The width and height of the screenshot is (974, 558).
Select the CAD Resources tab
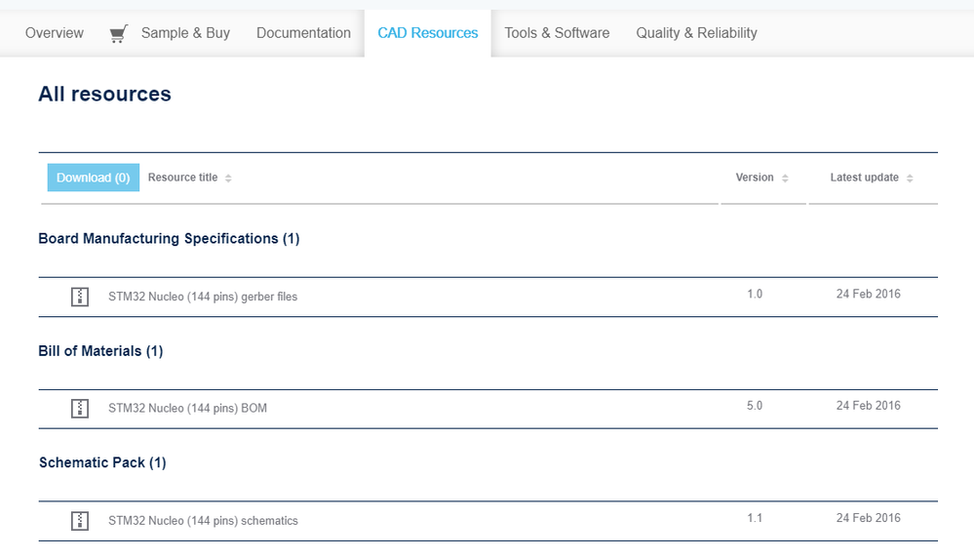pos(427,33)
